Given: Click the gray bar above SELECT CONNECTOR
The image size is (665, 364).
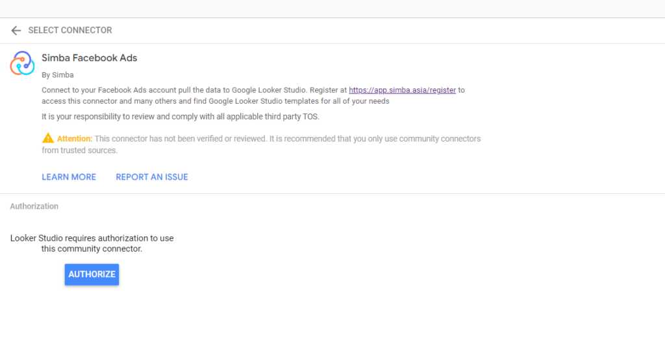Looking at the screenshot, I should [x=332, y=8].
